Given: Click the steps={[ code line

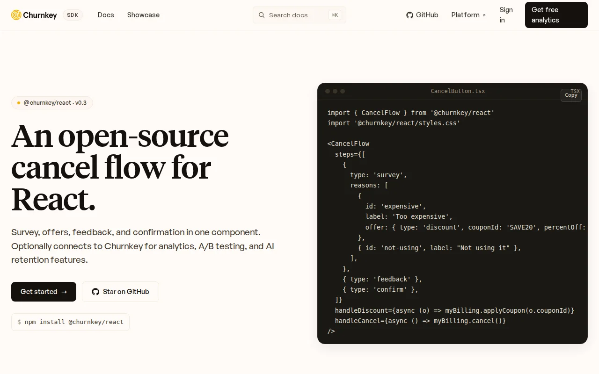Looking at the screenshot, I should [350, 154].
